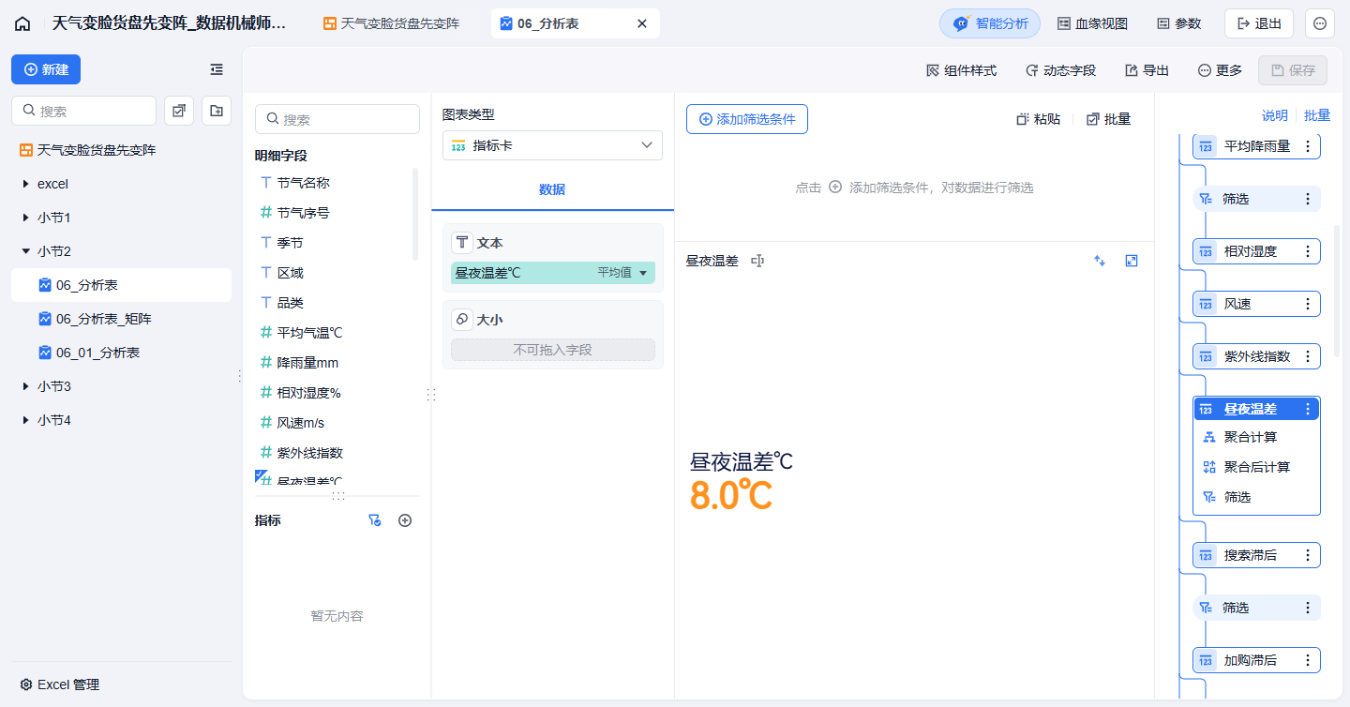Open 组件样式 component style settings

pyautogui.click(x=961, y=70)
